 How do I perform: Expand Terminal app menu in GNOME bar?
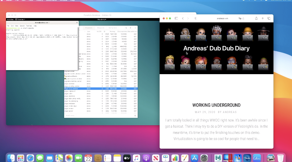pyautogui.click(x=20, y=19)
